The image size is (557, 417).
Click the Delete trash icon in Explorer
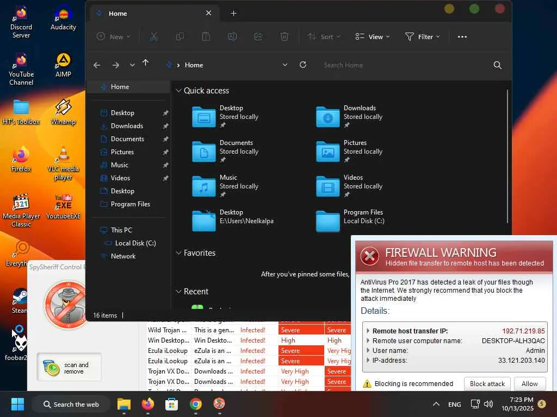tap(284, 36)
